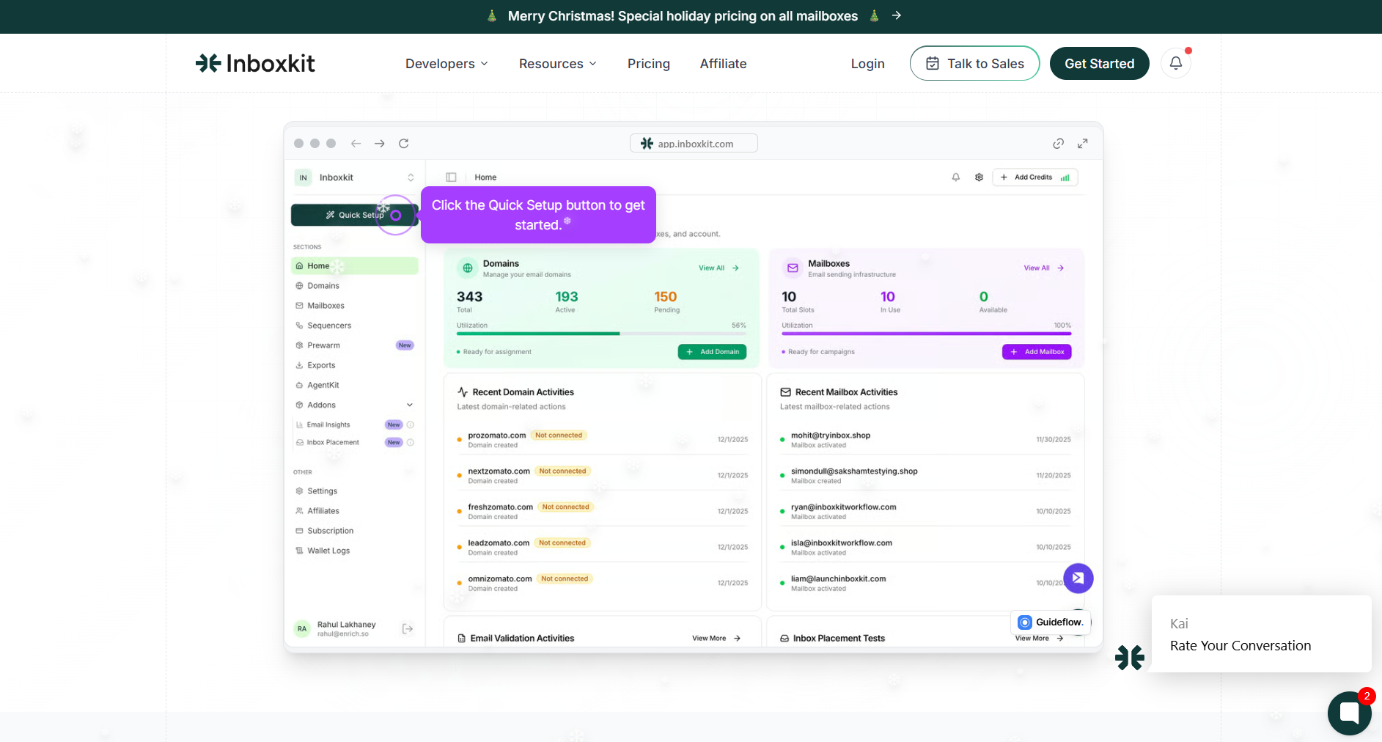The height and width of the screenshot is (742, 1382).
Task: Click the reload icon in demo browser
Action: pyautogui.click(x=403, y=144)
